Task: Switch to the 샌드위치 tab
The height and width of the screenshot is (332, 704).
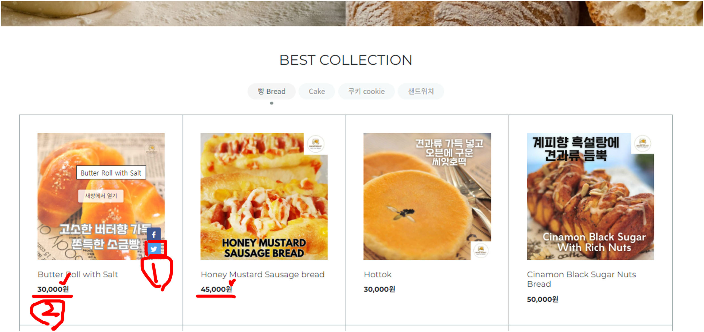Action: [421, 91]
